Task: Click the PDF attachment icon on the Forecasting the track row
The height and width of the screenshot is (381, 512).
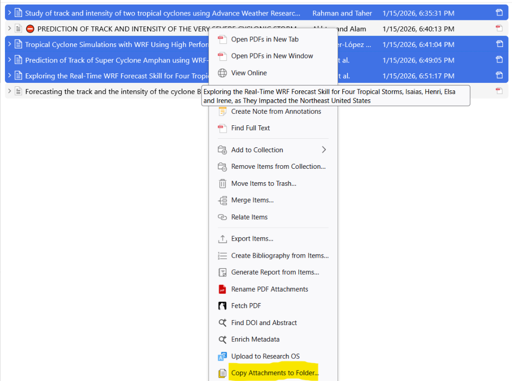Action: [x=499, y=91]
